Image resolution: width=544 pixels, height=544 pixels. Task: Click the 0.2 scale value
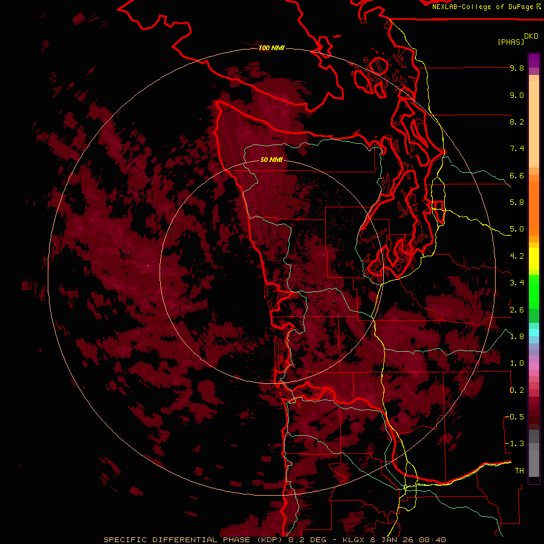pos(517,390)
